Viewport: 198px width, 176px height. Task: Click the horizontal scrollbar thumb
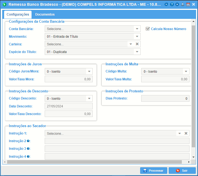(x=94, y=162)
